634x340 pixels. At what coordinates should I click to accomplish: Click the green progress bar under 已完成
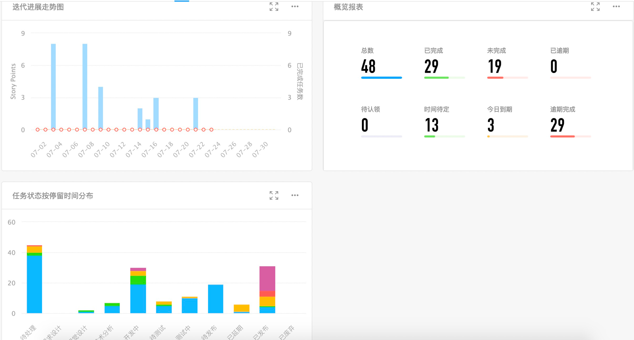click(436, 78)
